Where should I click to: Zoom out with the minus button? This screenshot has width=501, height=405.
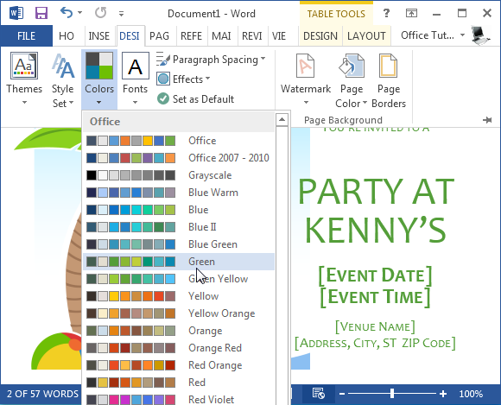342,394
